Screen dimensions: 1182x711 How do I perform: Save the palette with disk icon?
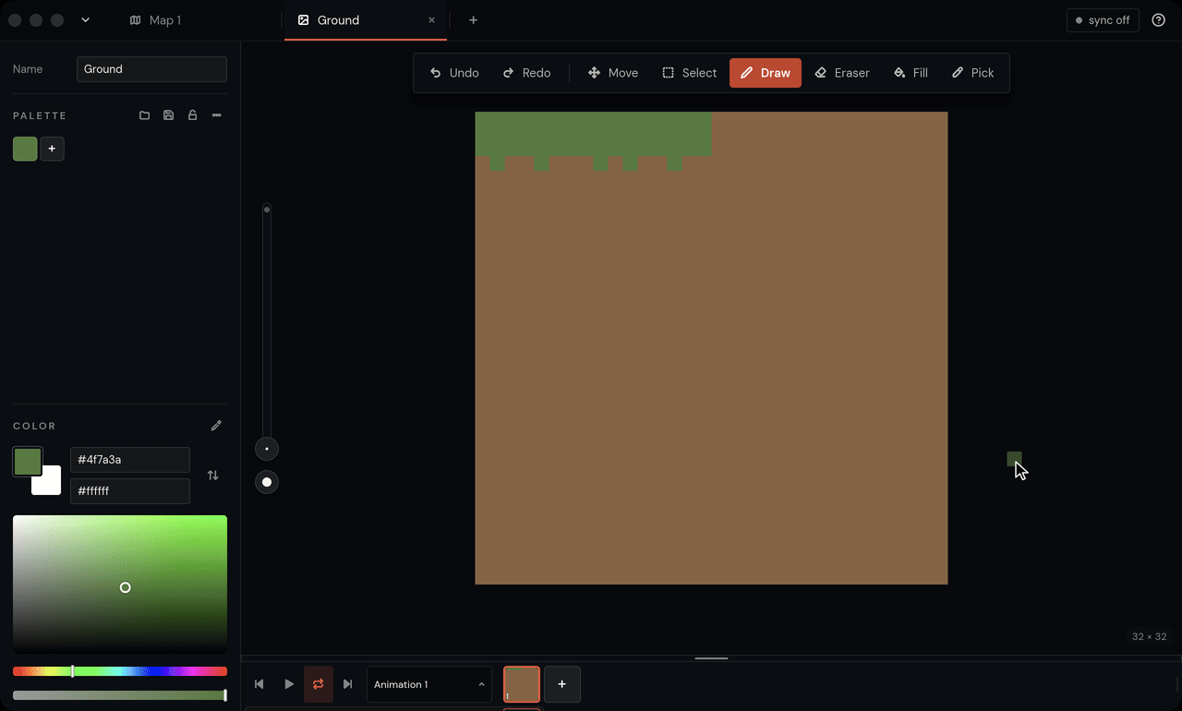pyautogui.click(x=168, y=115)
